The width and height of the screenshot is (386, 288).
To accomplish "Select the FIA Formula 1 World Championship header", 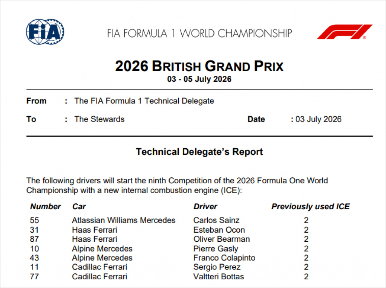I will (x=199, y=33).
